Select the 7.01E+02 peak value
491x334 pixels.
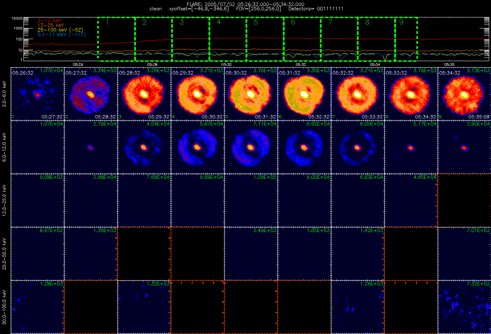479,230
